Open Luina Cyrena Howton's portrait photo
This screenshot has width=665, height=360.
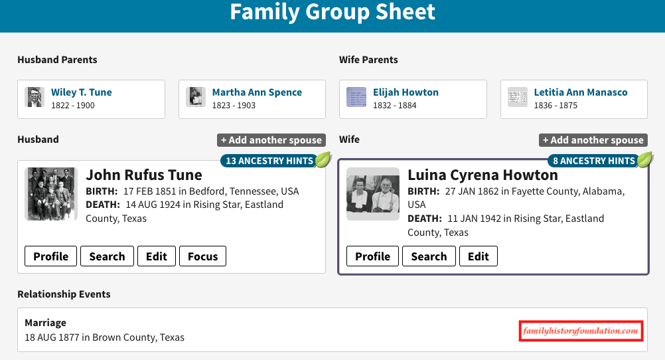pyautogui.click(x=373, y=194)
